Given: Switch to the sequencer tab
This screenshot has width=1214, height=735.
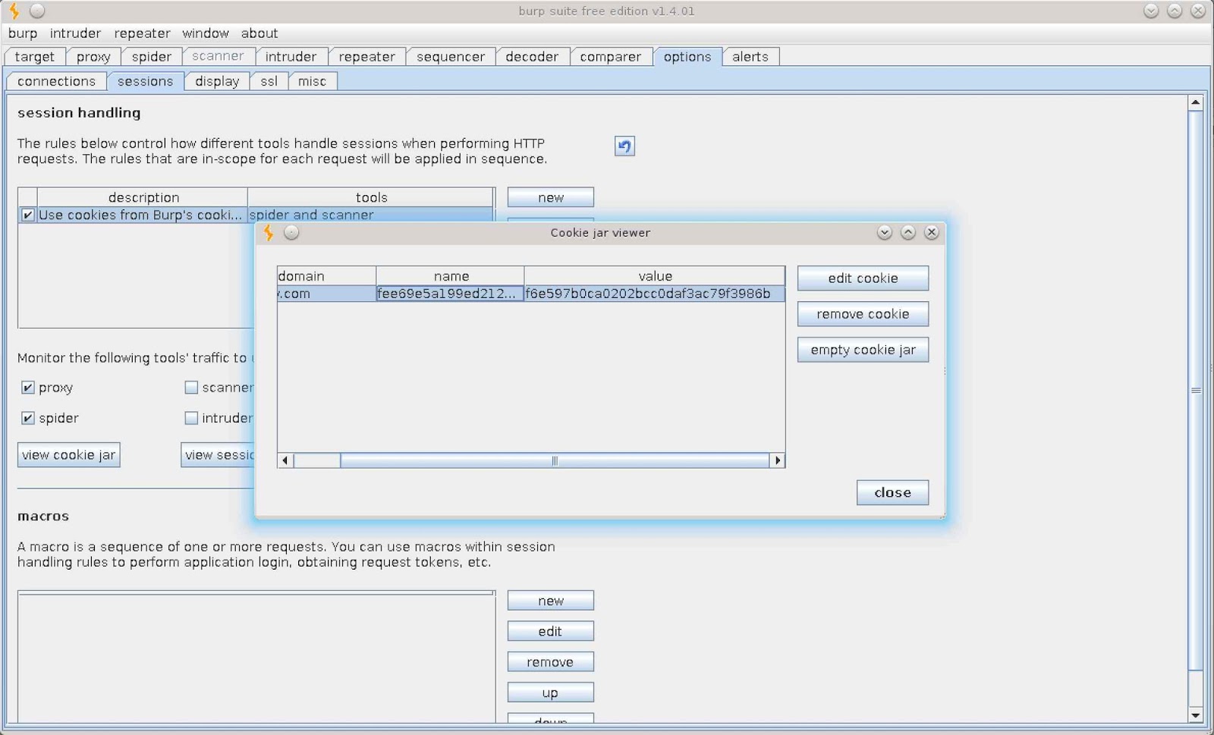Looking at the screenshot, I should click(451, 57).
